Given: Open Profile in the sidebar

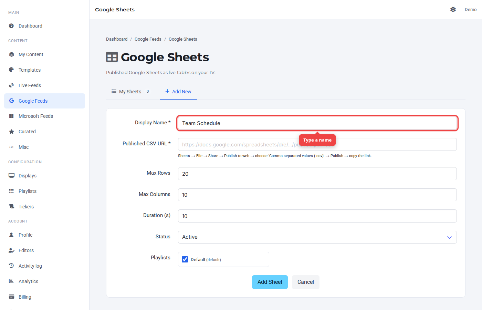Looking at the screenshot, I should [44, 235].
